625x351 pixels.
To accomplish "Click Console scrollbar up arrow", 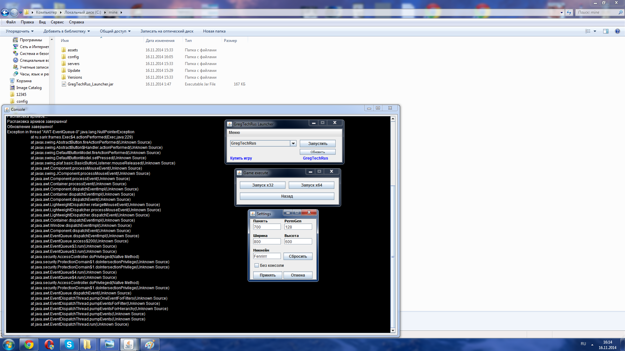I will 393,119.
